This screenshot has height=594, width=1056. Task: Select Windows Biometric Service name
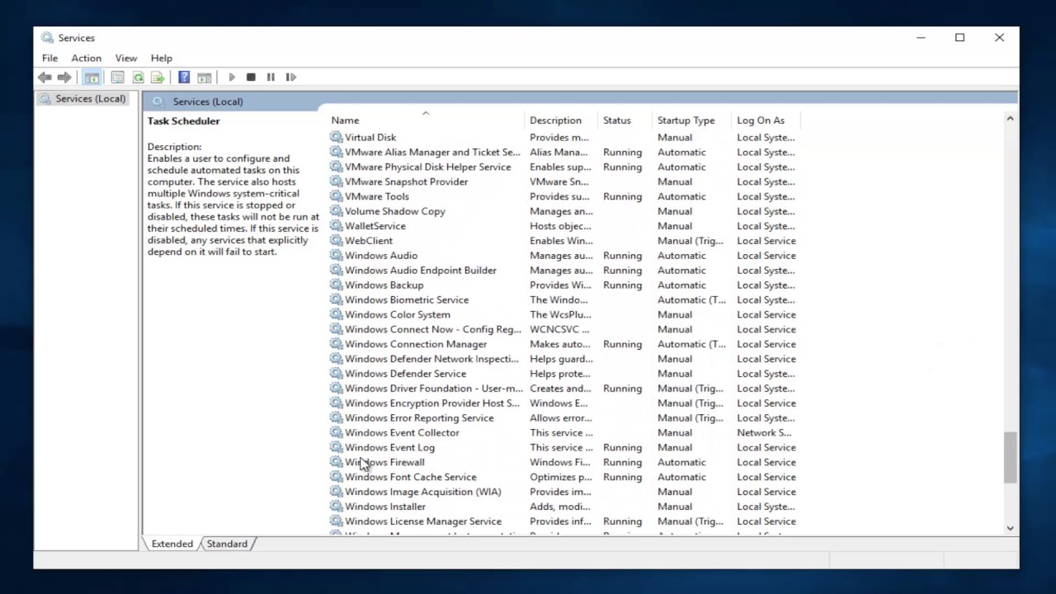pyautogui.click(x=406, y=300)
